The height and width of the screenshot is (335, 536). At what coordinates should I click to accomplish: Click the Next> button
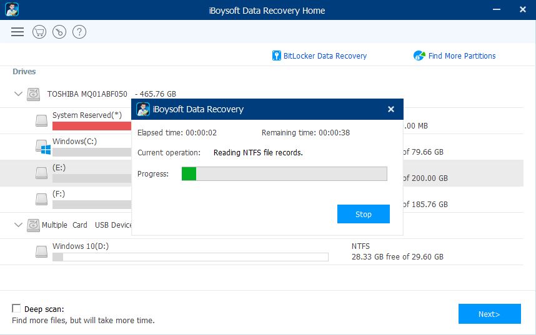490,314
